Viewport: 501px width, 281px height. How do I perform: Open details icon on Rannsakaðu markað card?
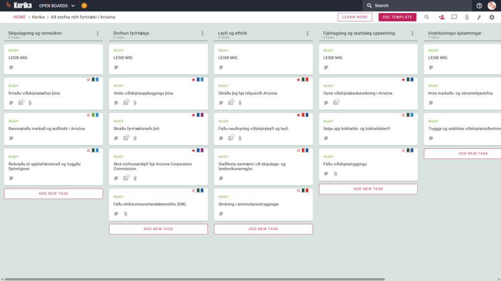click(x=11, y=138)
